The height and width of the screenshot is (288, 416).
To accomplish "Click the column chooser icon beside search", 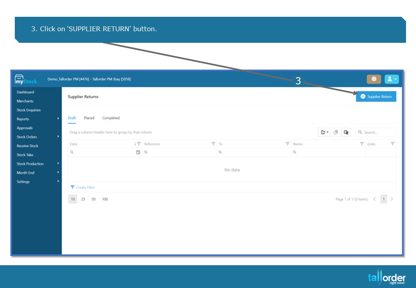I will coord(346,132).
